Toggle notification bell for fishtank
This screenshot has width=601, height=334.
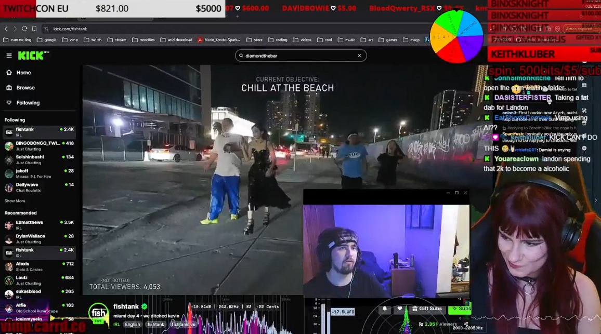click(384, 309)
